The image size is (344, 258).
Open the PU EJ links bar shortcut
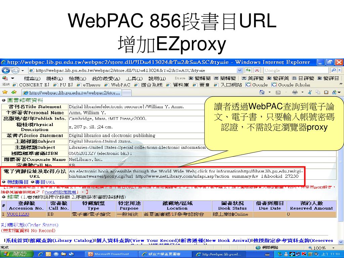[x=63, y=85]
